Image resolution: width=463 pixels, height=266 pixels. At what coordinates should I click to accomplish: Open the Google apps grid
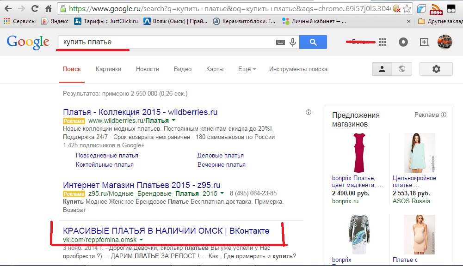(x=383, y=42)
